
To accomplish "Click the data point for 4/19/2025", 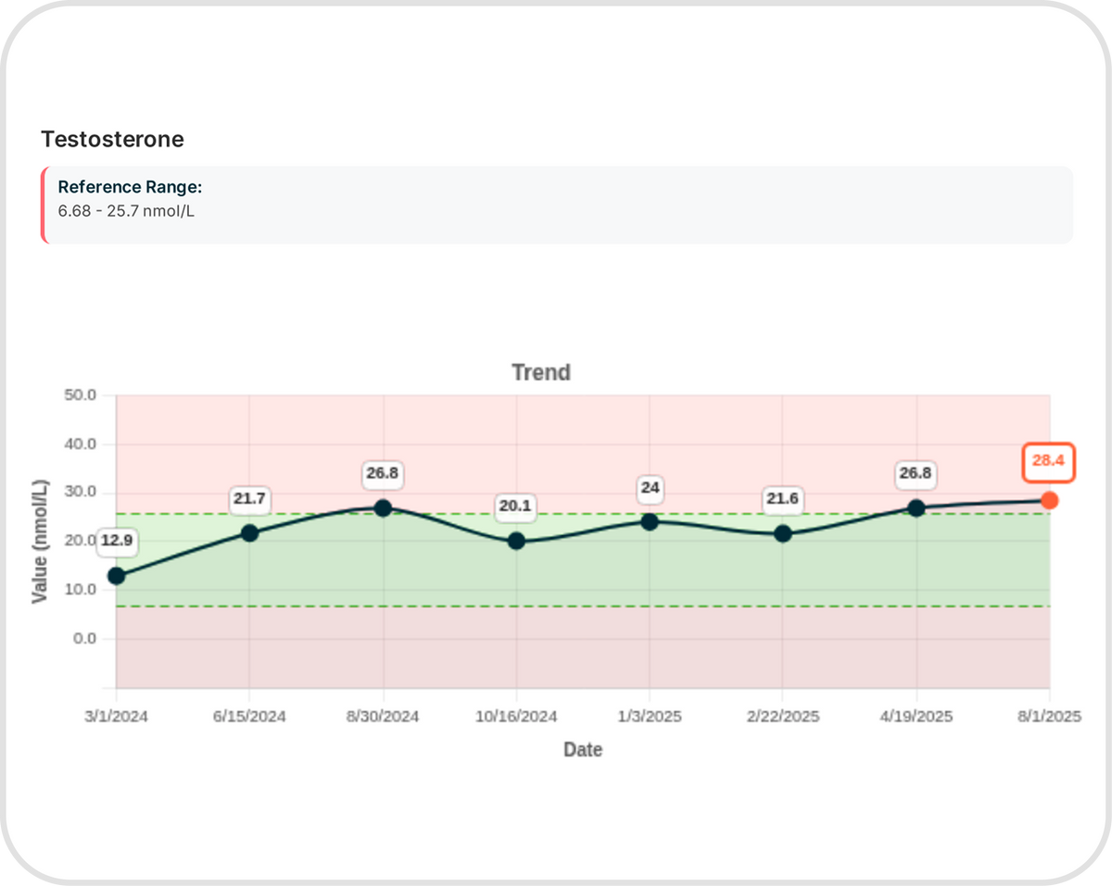I will [x=916, y=508].
